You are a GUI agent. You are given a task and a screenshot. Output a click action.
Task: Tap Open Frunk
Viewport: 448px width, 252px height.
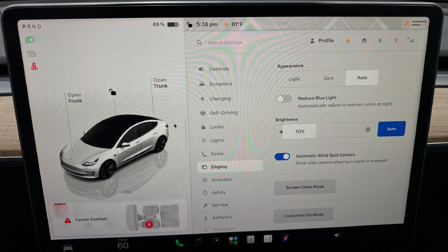[x=75, y=98]
